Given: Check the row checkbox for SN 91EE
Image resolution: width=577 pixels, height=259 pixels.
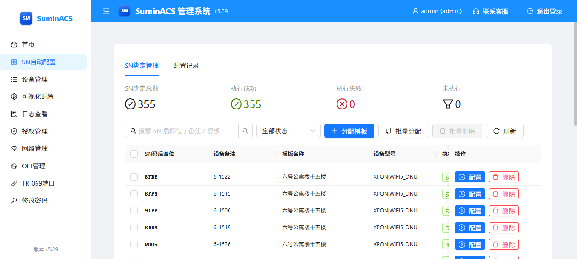Looking at the screenshot, I should (134, 211).
